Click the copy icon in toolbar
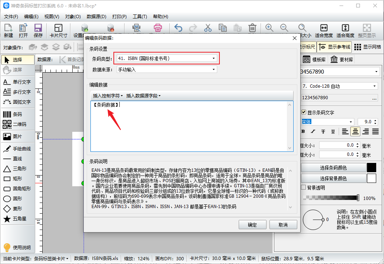The width and height of the screenshot is (384, 264). pyautogui.click(x=222, y=28)
